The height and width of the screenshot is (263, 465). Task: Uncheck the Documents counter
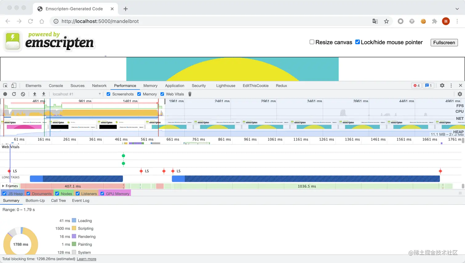(28, 194)
